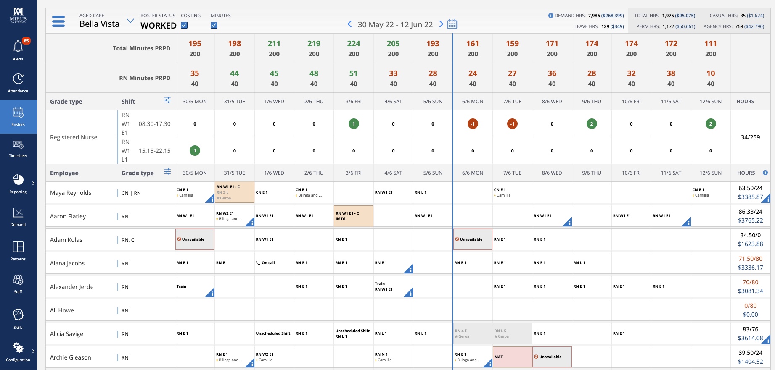Viewport: 775px width, 370px height.
Task: Go to the next roster period arrow
Action: coord(441,24)
